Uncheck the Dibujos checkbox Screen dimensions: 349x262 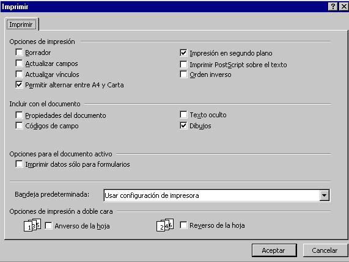pyautogui.click(x=183, y=125)
